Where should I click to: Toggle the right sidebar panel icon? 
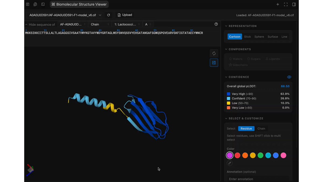pos(294,4)
